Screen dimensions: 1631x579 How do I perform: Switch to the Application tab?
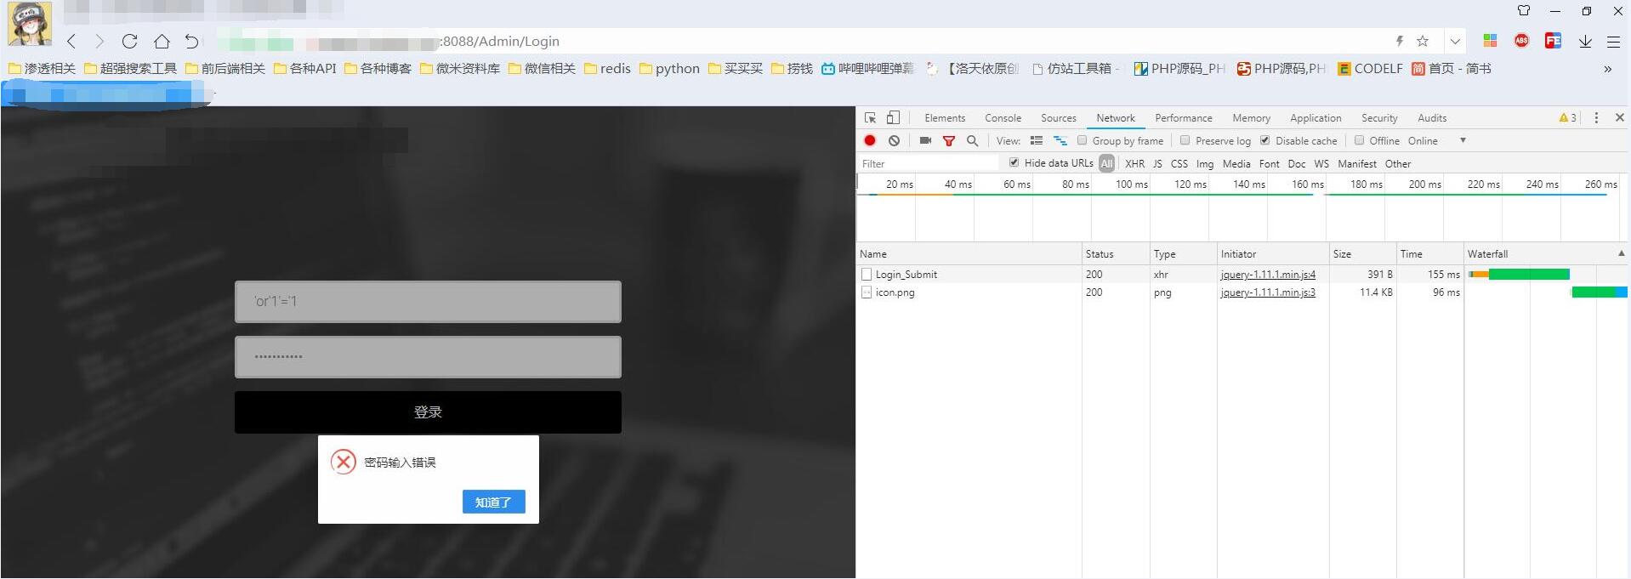click(x=1316, y=118)
